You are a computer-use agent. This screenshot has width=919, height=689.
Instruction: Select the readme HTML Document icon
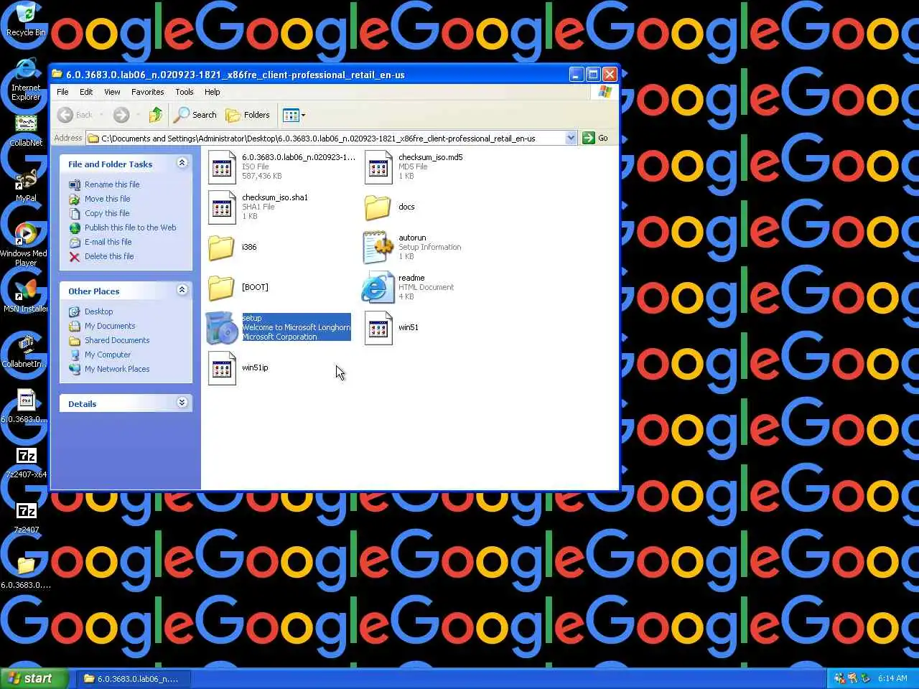377,287
